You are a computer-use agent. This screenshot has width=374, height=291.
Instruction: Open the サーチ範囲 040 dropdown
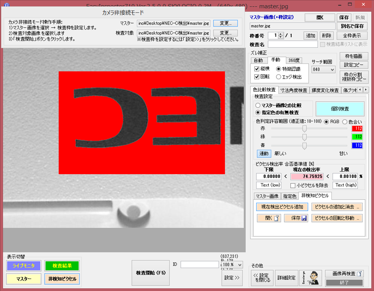click(323, 70)
